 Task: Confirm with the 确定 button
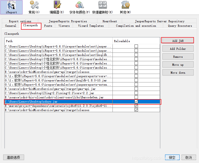coord(172,157)
